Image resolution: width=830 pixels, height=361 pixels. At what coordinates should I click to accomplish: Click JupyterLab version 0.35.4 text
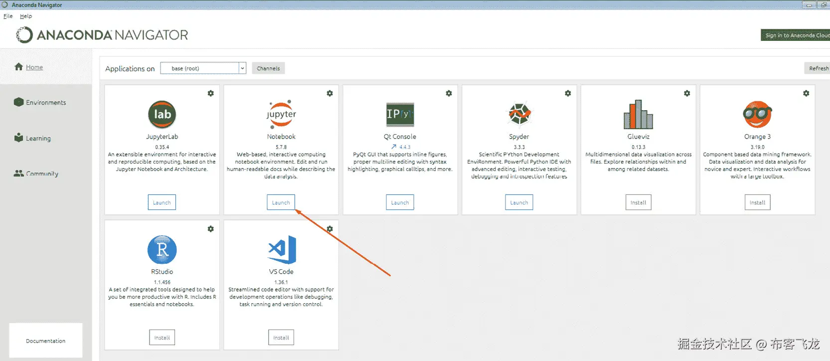click(162, 147)
